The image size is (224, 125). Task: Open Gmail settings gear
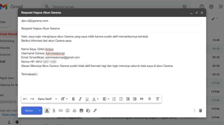coord(211,6)
